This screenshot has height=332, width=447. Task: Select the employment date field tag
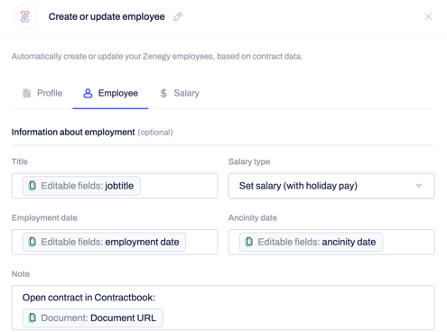[104, 242]
